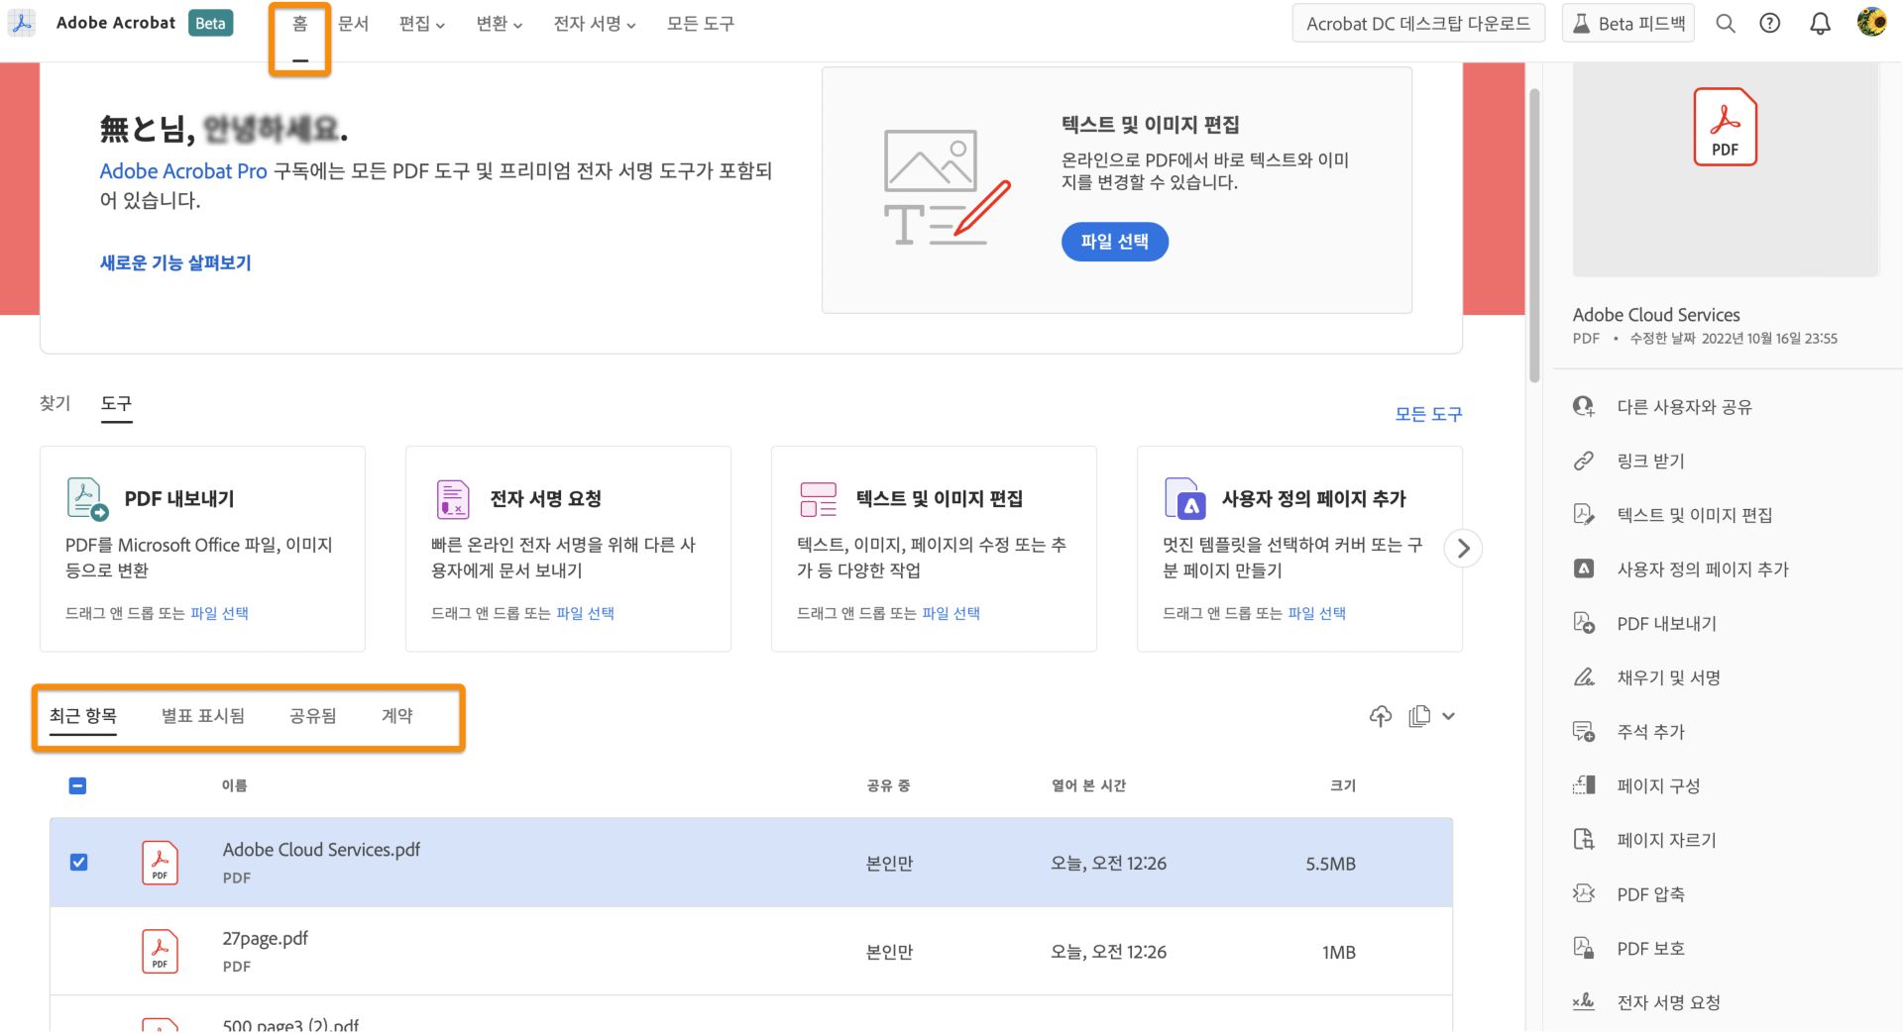Click Acrobat DC 데스크탑 다운로드 button

1418,24
